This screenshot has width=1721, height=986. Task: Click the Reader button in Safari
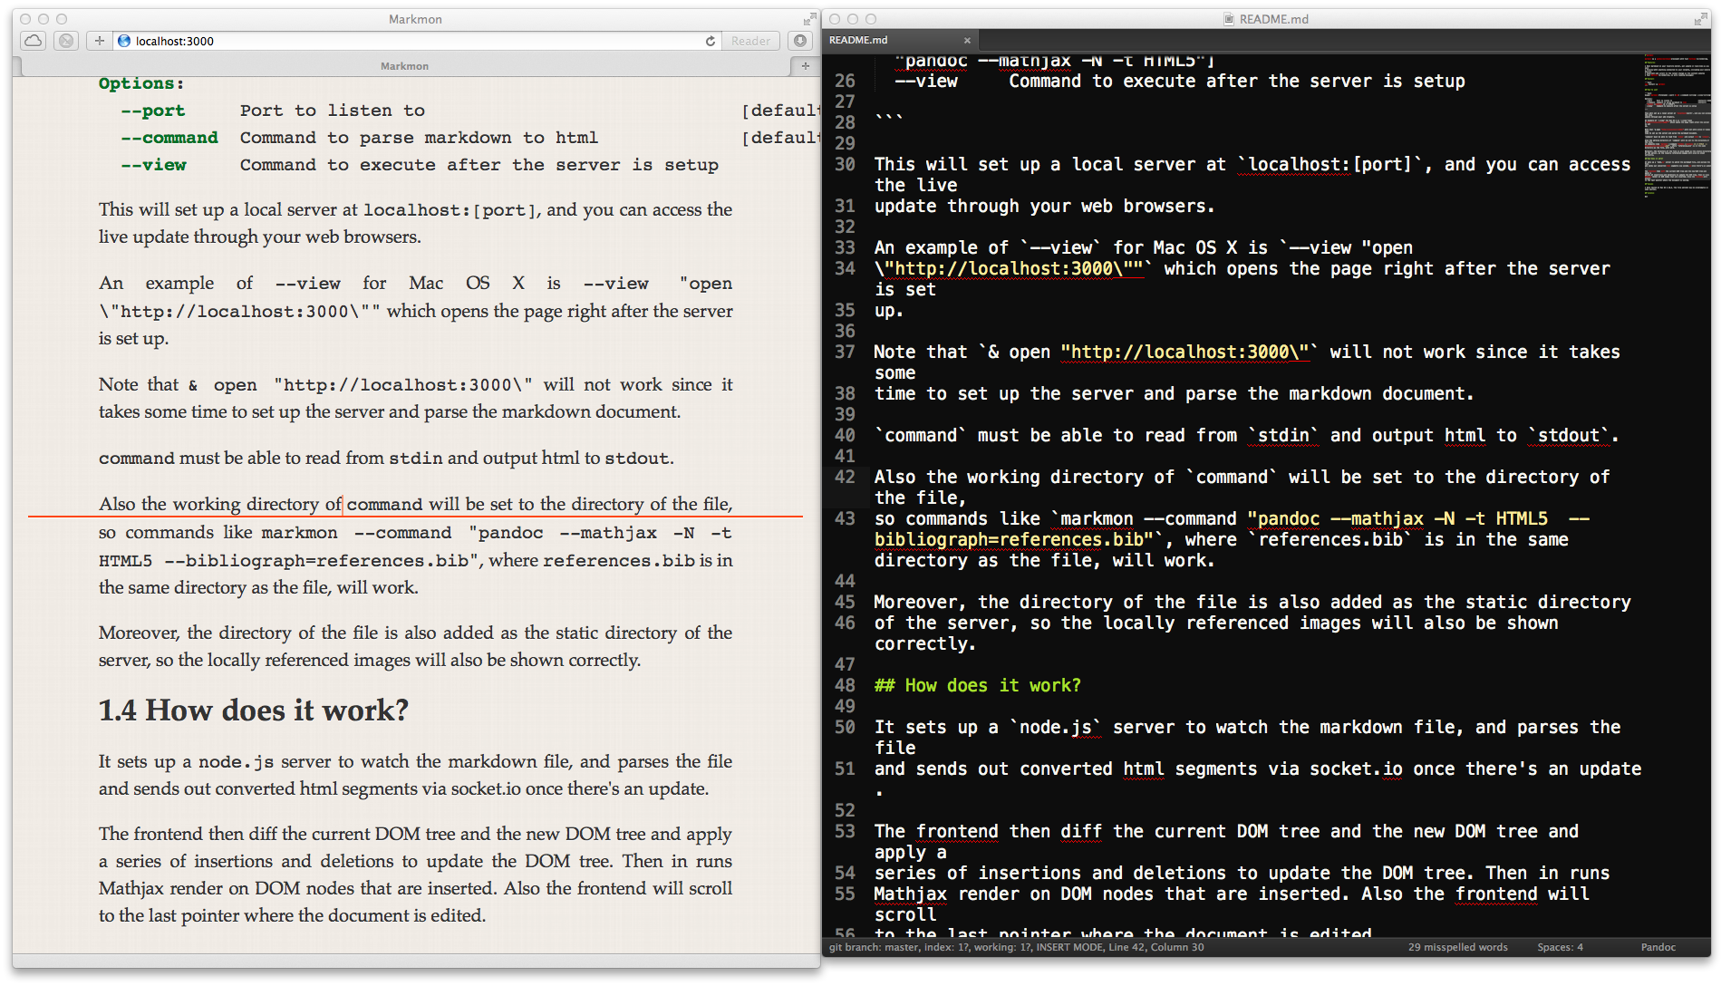[751, 41]
